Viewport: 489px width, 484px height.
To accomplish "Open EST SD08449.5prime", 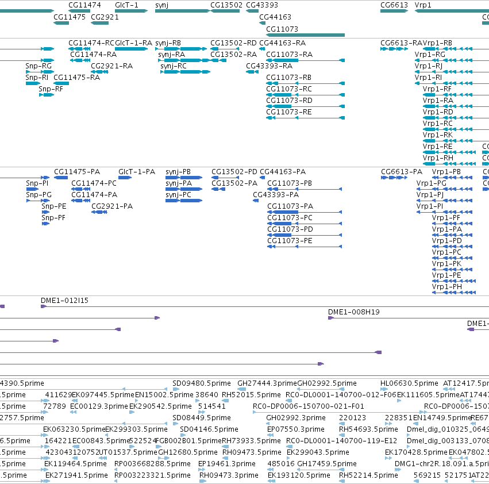I will pyautogui.click(x=202, y=418).
